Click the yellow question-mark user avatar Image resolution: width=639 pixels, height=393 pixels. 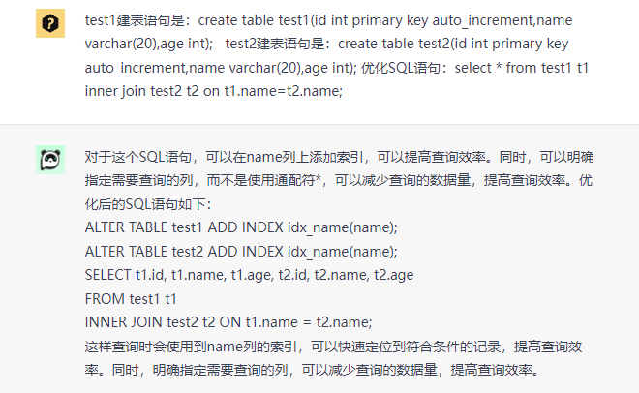(x=50, y=23)
